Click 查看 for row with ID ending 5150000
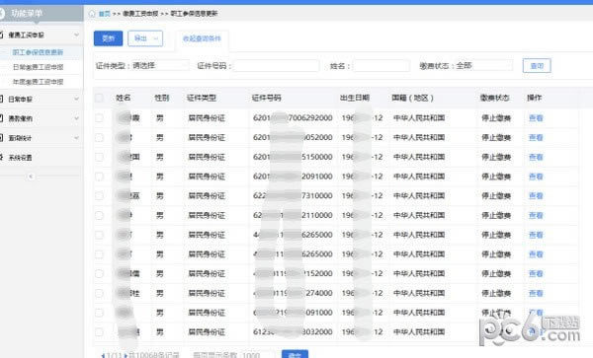The width and height of the screenshot is (593, 358). click(536, 157)
